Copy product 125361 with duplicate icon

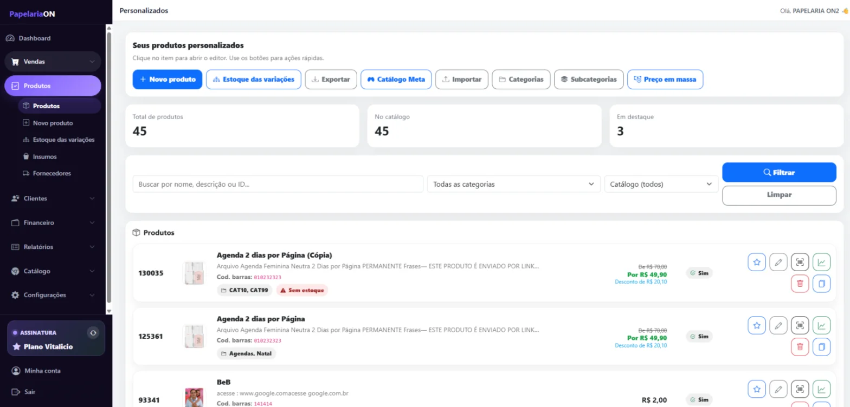pos(822,347)
